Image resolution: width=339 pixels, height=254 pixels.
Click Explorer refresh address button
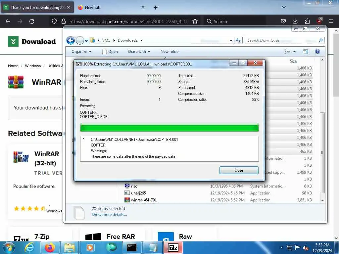point(238,40)
